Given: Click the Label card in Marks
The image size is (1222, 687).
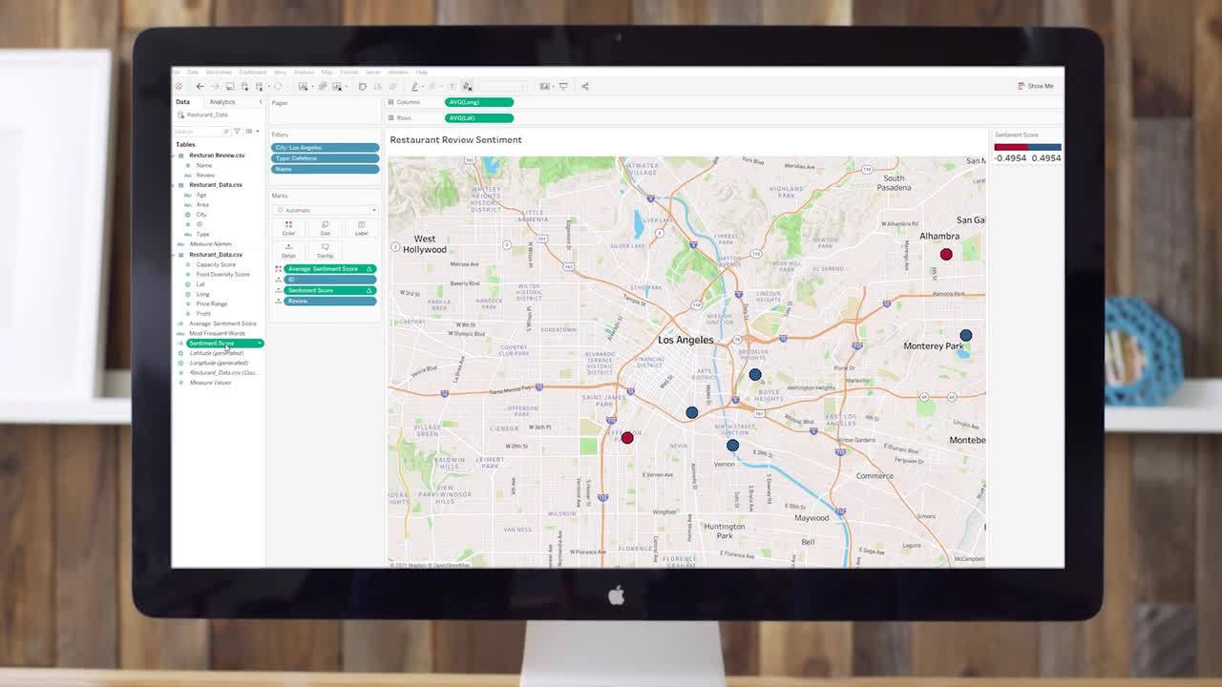Looking at the screenshot, I should pyautogui.click(x=361, y=228).
